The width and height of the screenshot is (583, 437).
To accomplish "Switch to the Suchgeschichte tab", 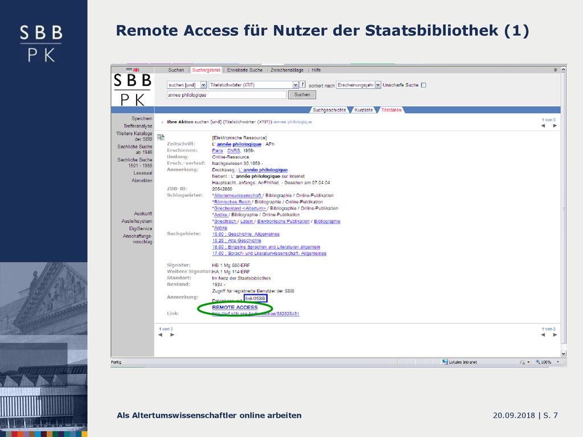I will [329, 110].
